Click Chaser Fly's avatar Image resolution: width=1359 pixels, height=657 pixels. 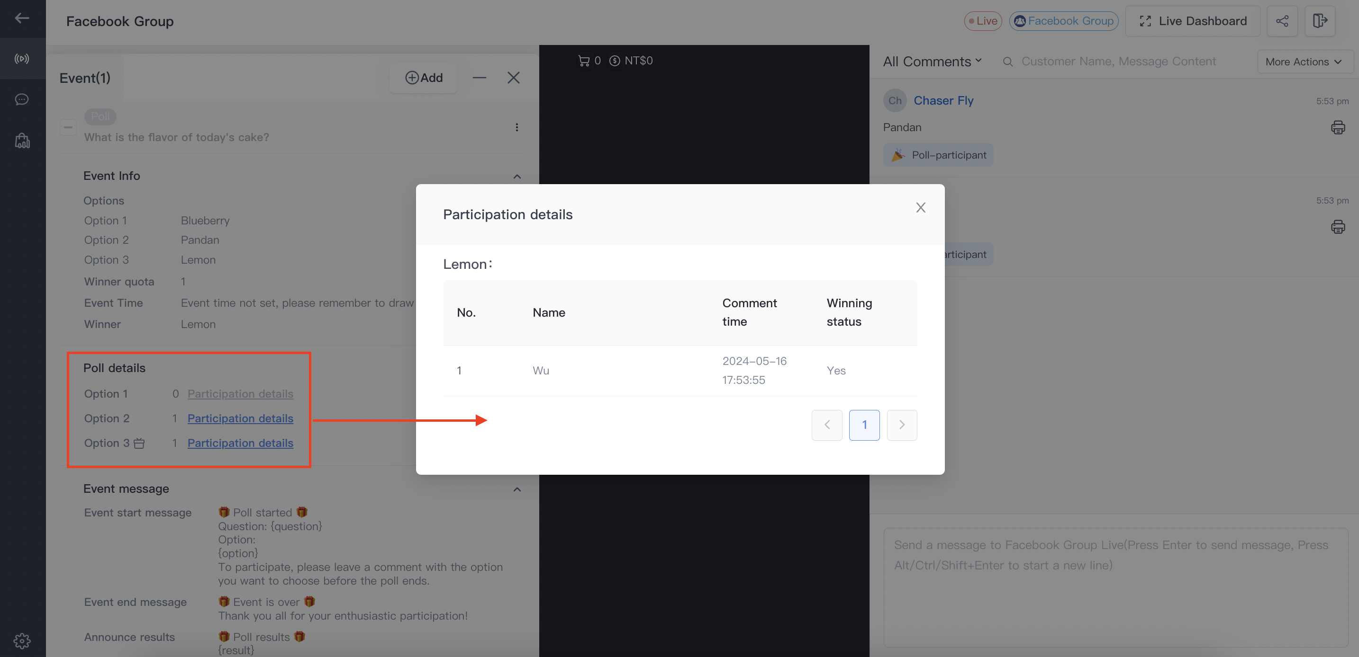[895, 101]
